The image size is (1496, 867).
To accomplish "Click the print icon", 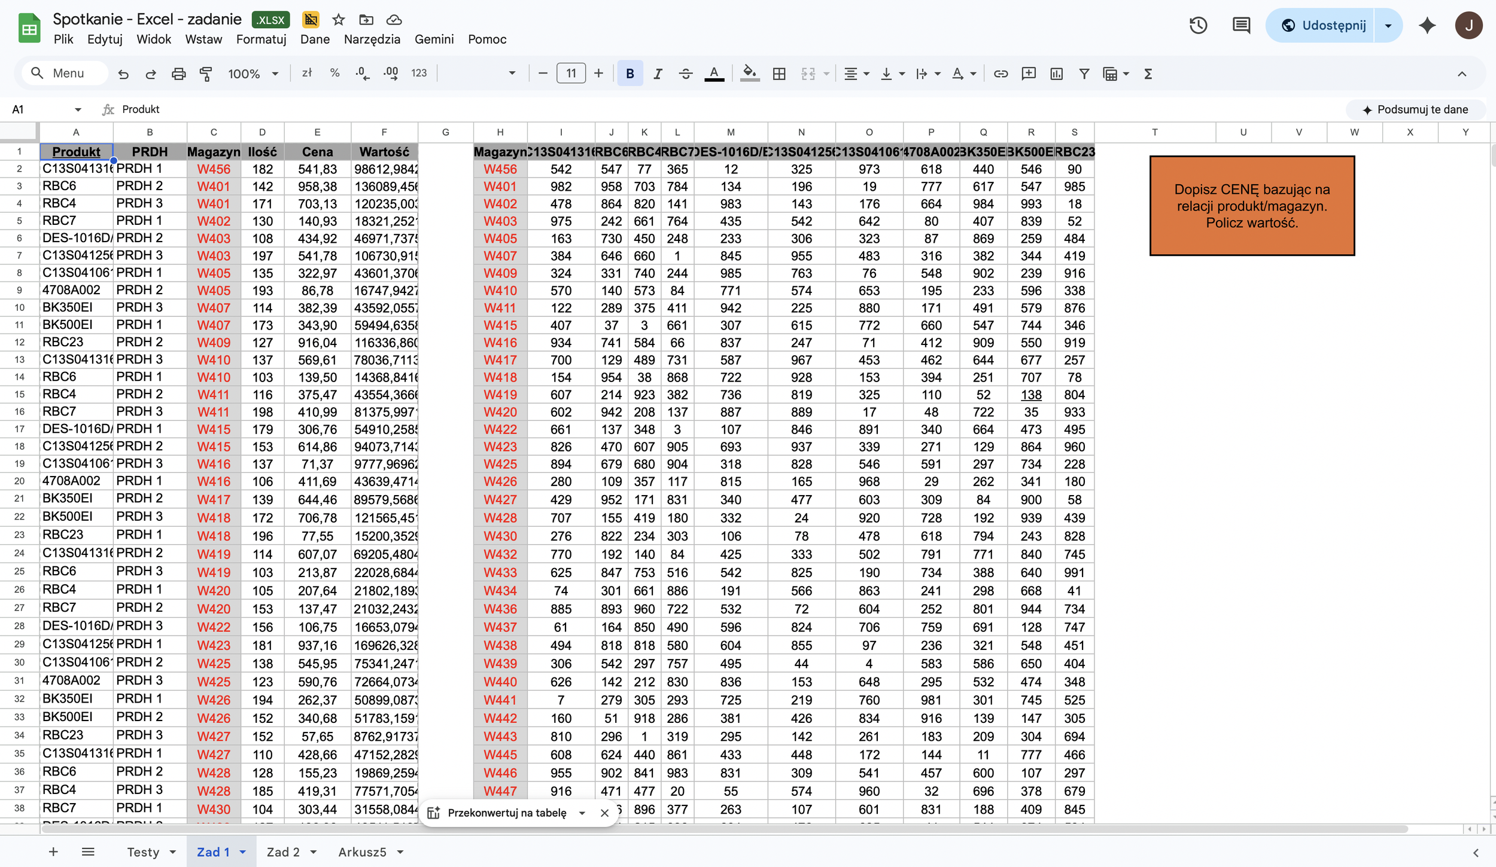I will 178,74.
